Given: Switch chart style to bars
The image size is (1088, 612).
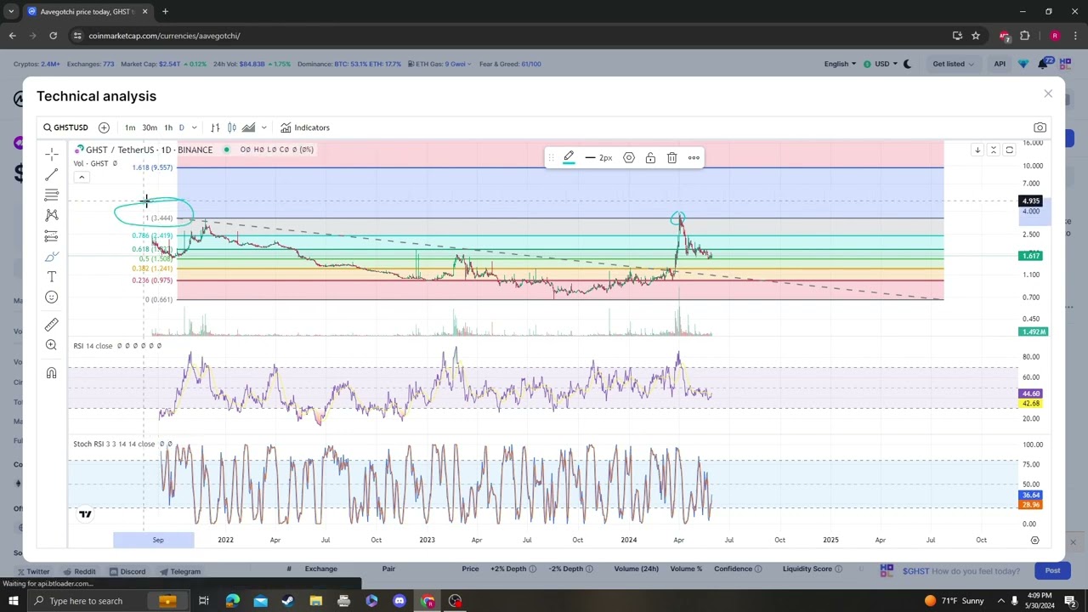Looking at the screenshot, I should point(215,127).
